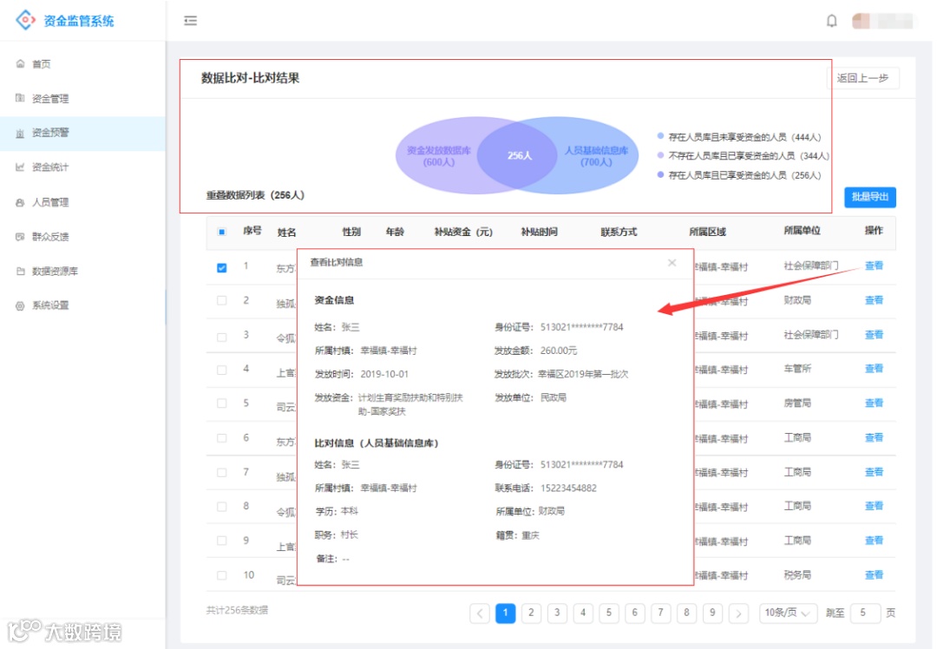The image size is (937, 649).
Task: Go to page 5 in pagination
Action: click(608, 613)
